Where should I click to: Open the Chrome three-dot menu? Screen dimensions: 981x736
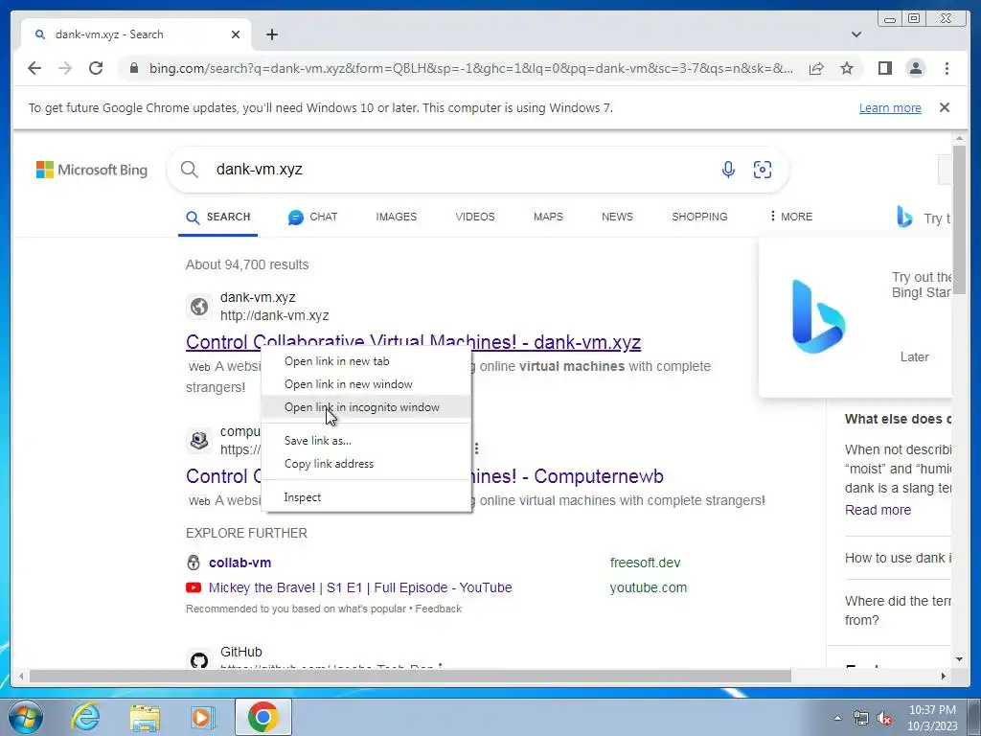coord(947,68)
